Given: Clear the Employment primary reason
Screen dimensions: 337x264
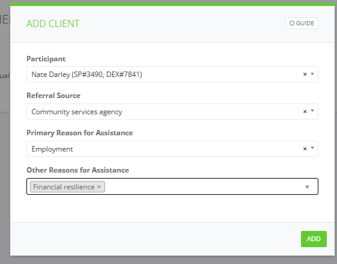Looking at the screenshot, I should 305,149.
